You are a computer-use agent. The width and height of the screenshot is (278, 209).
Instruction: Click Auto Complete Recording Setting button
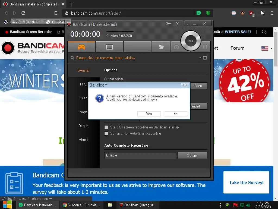[192, 155]
